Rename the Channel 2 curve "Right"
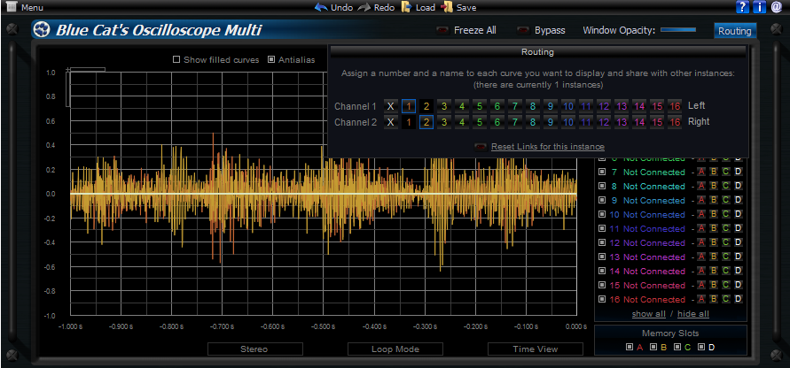Viewport: 790px width, 368px height. click(699, 122)
